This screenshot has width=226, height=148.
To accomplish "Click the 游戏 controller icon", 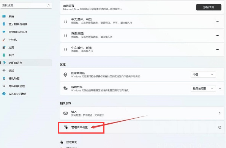I will click(4, 71).
